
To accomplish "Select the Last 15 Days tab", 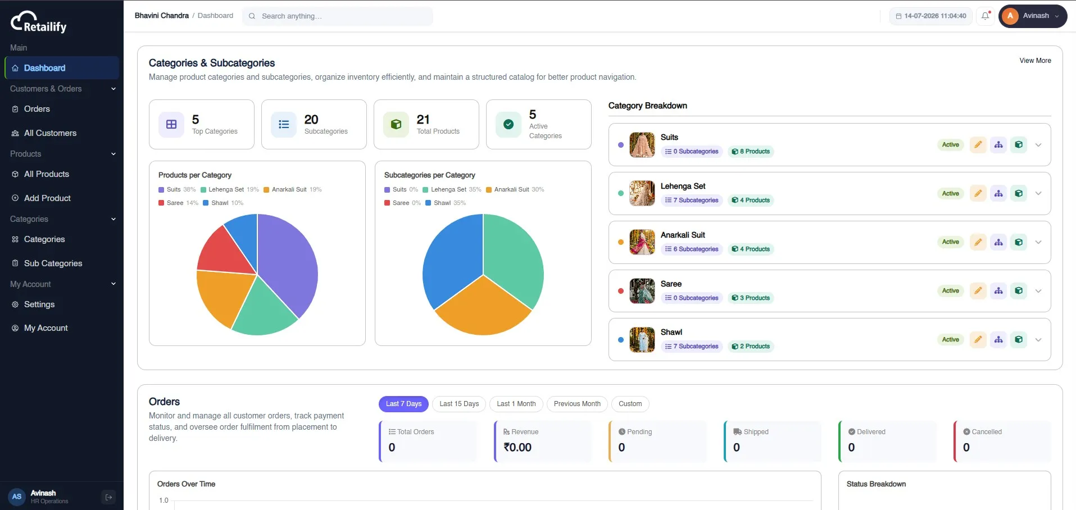I will [x=459, y=404].
